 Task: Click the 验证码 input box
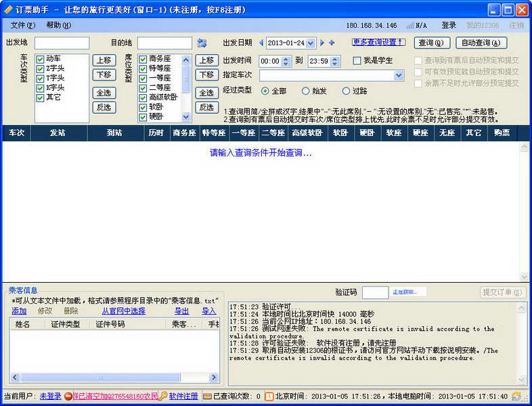pos(375,292)
